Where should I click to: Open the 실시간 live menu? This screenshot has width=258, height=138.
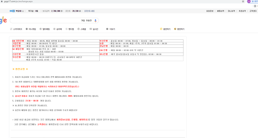(94, 29)
